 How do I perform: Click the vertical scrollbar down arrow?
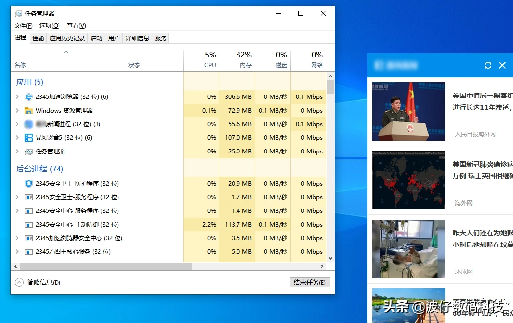[x=331, y=258]
